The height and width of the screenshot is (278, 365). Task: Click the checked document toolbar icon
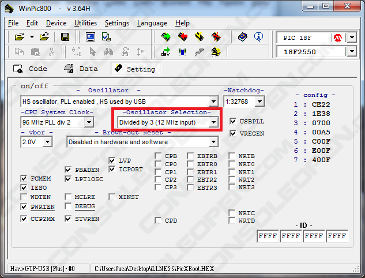coord(106,37)
